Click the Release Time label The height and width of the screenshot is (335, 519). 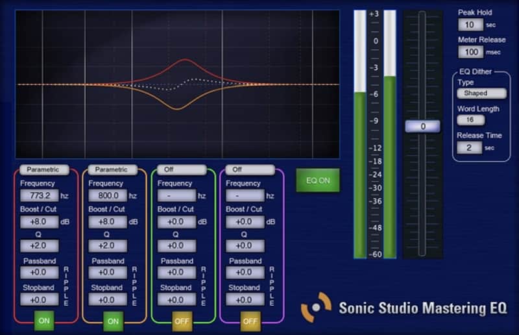coord(479,135)
